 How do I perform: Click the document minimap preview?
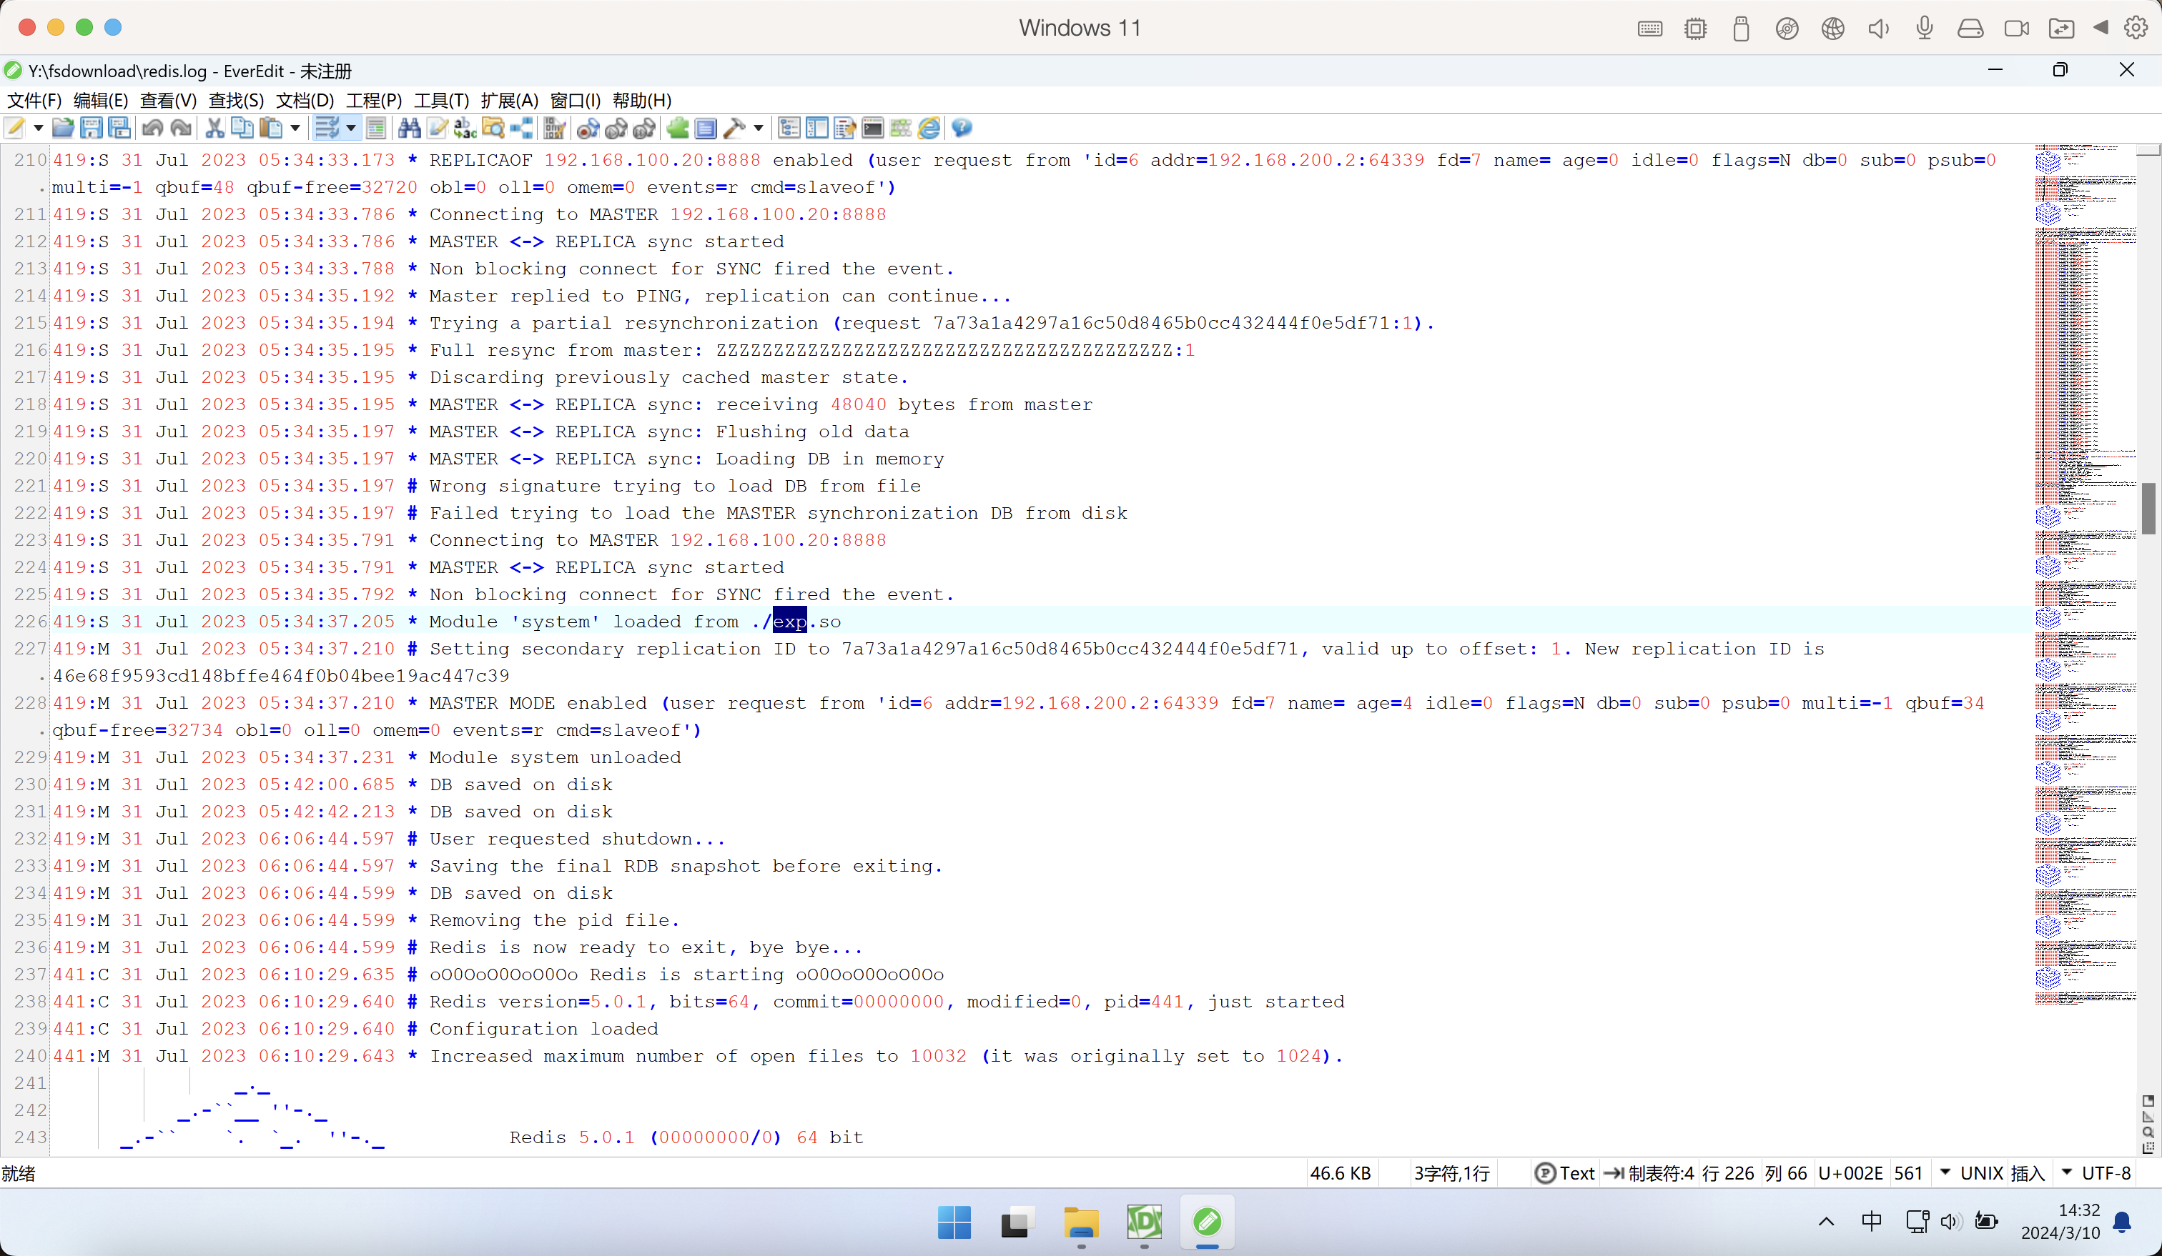2086,574
